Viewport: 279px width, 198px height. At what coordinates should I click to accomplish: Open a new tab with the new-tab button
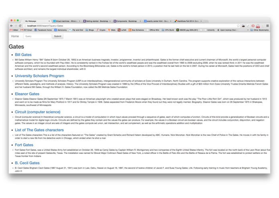pyautogui.click(x=206, y=21)
